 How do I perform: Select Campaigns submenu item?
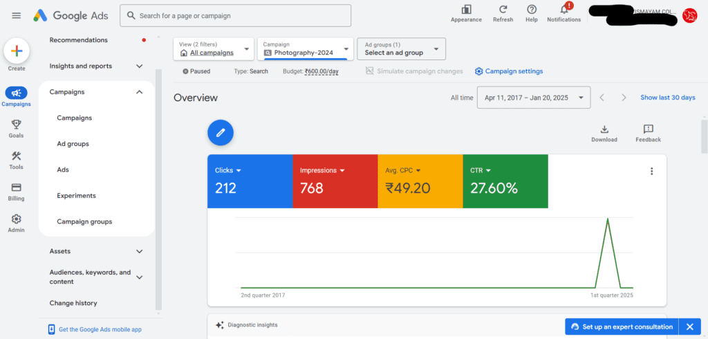pos(75,118)
